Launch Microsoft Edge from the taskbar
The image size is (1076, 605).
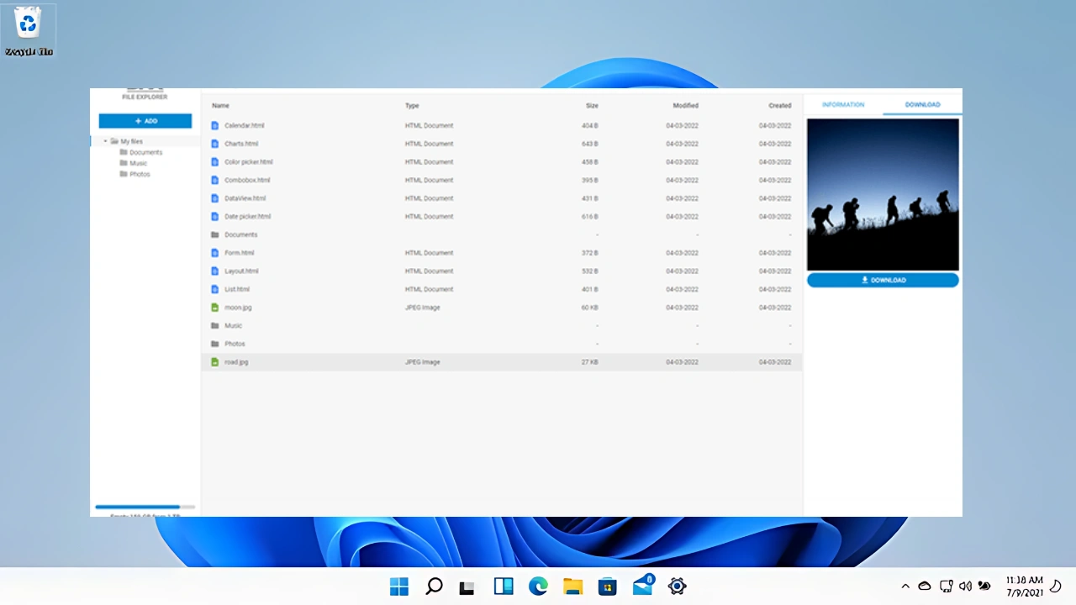538,587
